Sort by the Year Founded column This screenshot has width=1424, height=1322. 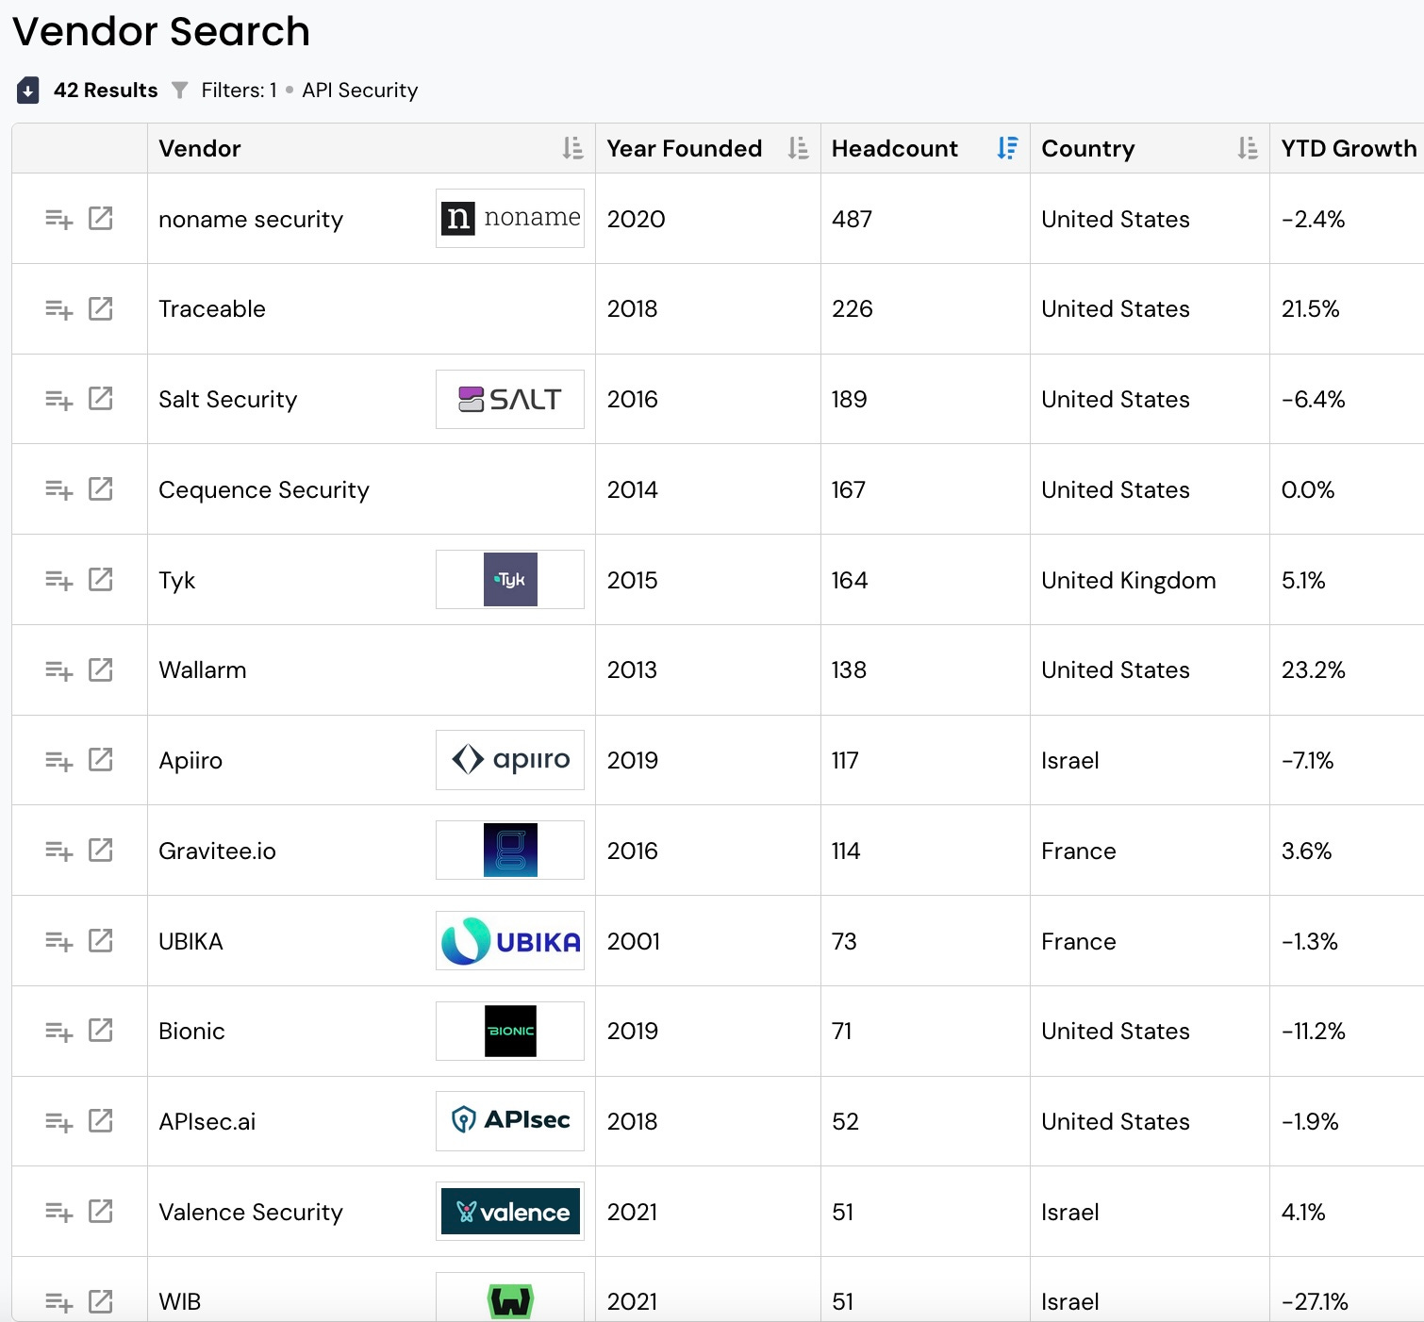pos(798,148)
